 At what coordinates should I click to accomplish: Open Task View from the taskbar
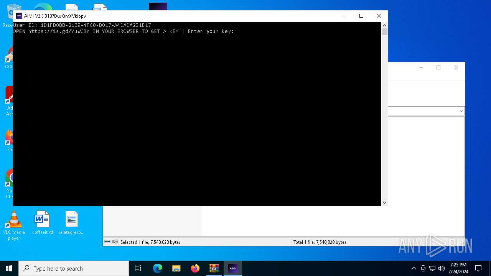click(x=138, y=268)
